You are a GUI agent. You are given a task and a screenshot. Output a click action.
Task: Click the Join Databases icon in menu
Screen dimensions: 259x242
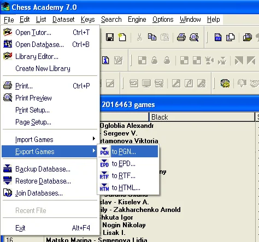pos(8,193)
